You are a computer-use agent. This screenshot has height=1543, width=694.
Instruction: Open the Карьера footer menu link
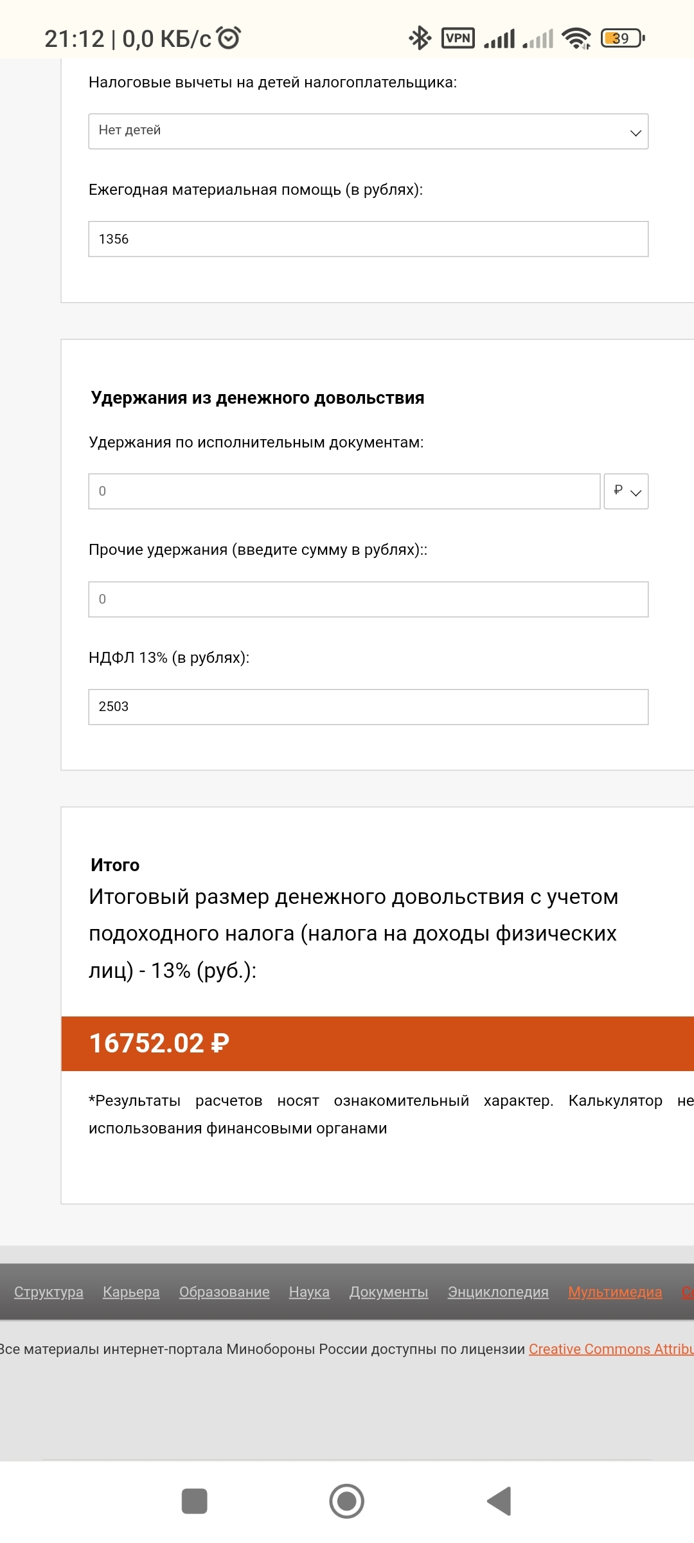pyautogui.click(x=131, y=1292)
